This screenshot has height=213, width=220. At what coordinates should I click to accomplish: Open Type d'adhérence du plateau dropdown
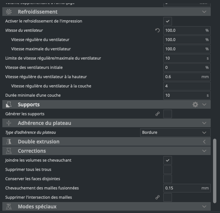pos(175,133)
